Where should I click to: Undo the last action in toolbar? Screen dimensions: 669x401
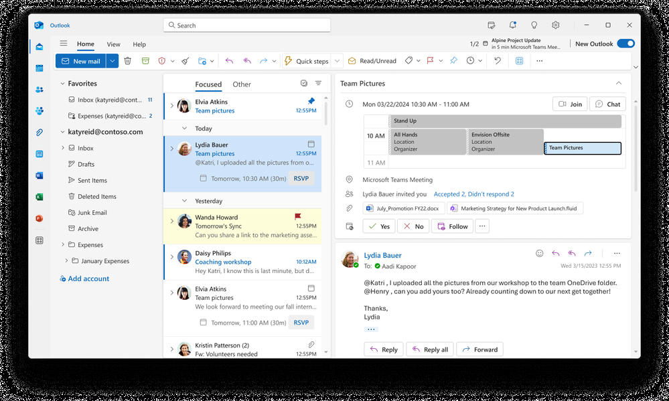tap(498, 60)
